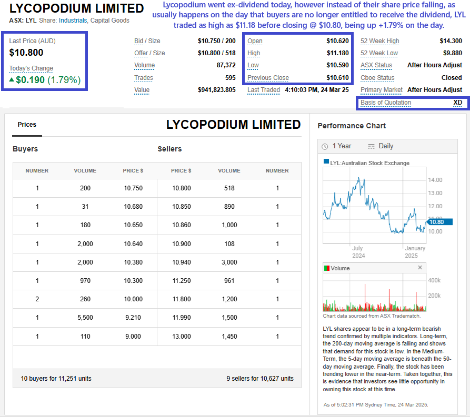Click the buyers PRICE $ column header
Viewport: 470px width, 417px height.
coord(133,171)
